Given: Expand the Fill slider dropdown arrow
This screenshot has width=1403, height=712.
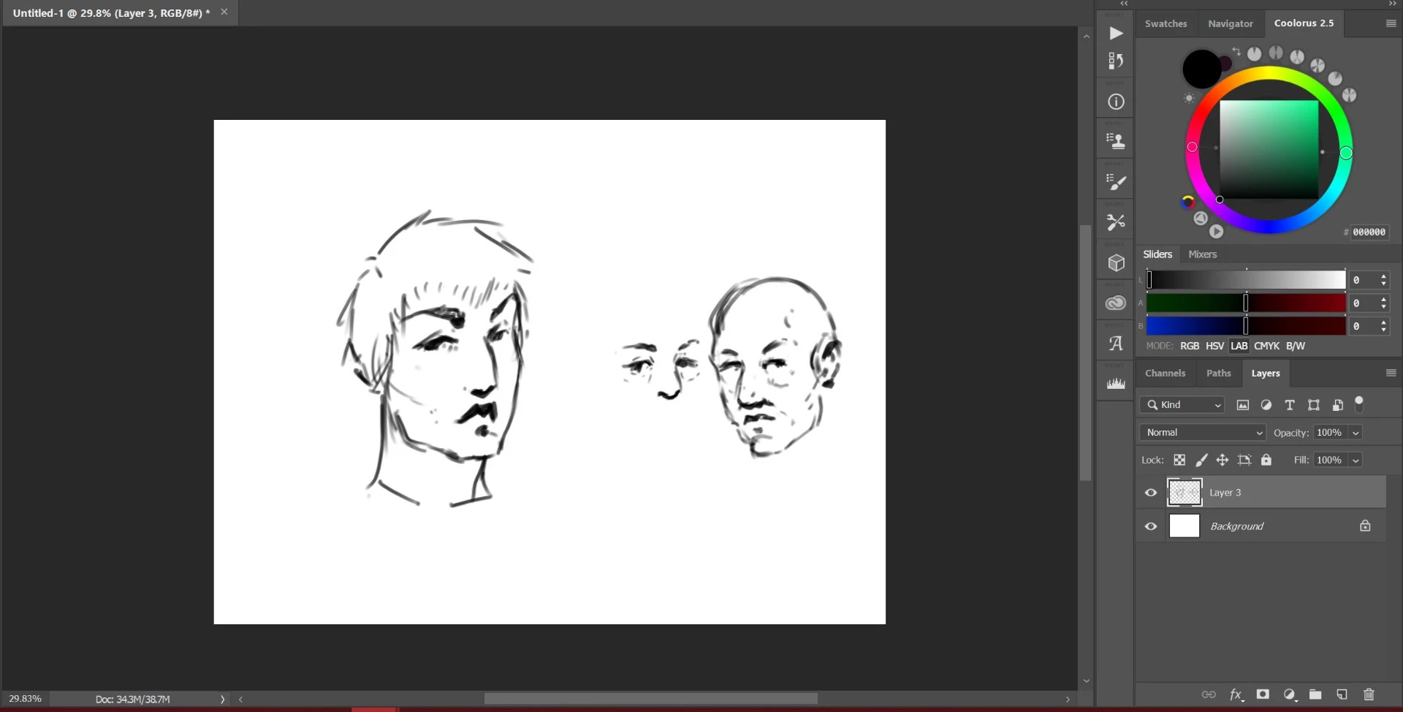Looking at the screenshot, I should tap(1356, 460).
